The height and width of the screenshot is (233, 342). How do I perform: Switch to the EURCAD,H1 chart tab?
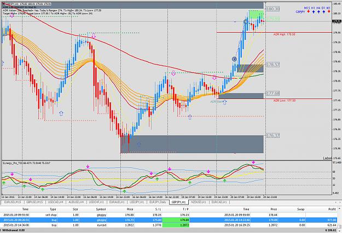point(219,202)
